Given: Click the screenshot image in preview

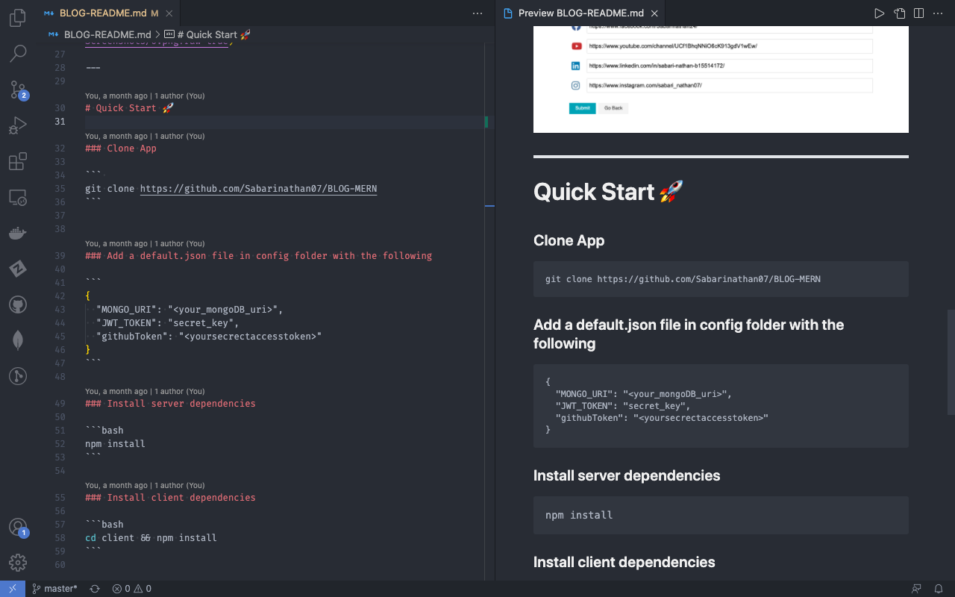Looking at the screenshot, I should coord(721,79).
